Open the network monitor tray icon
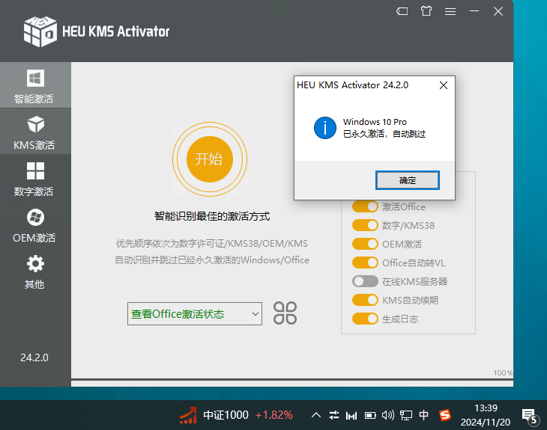 406,415
